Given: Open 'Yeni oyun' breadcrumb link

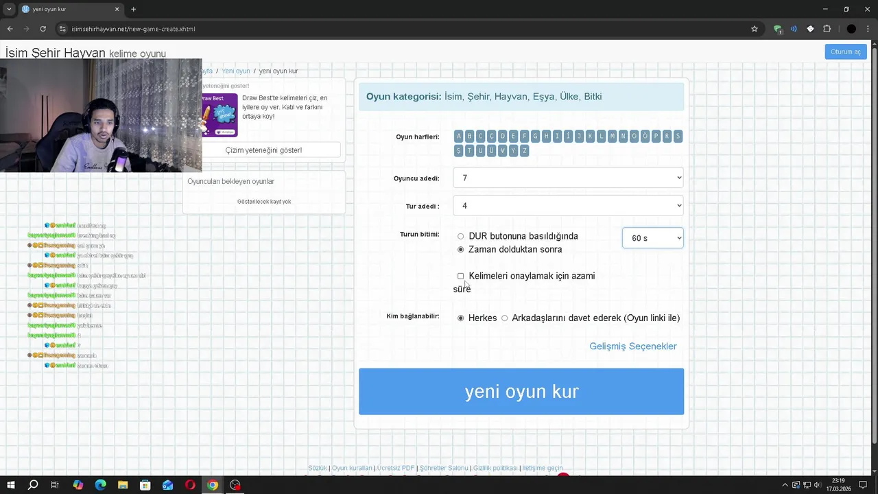Looking at the screenshot, I should (235, 71).
